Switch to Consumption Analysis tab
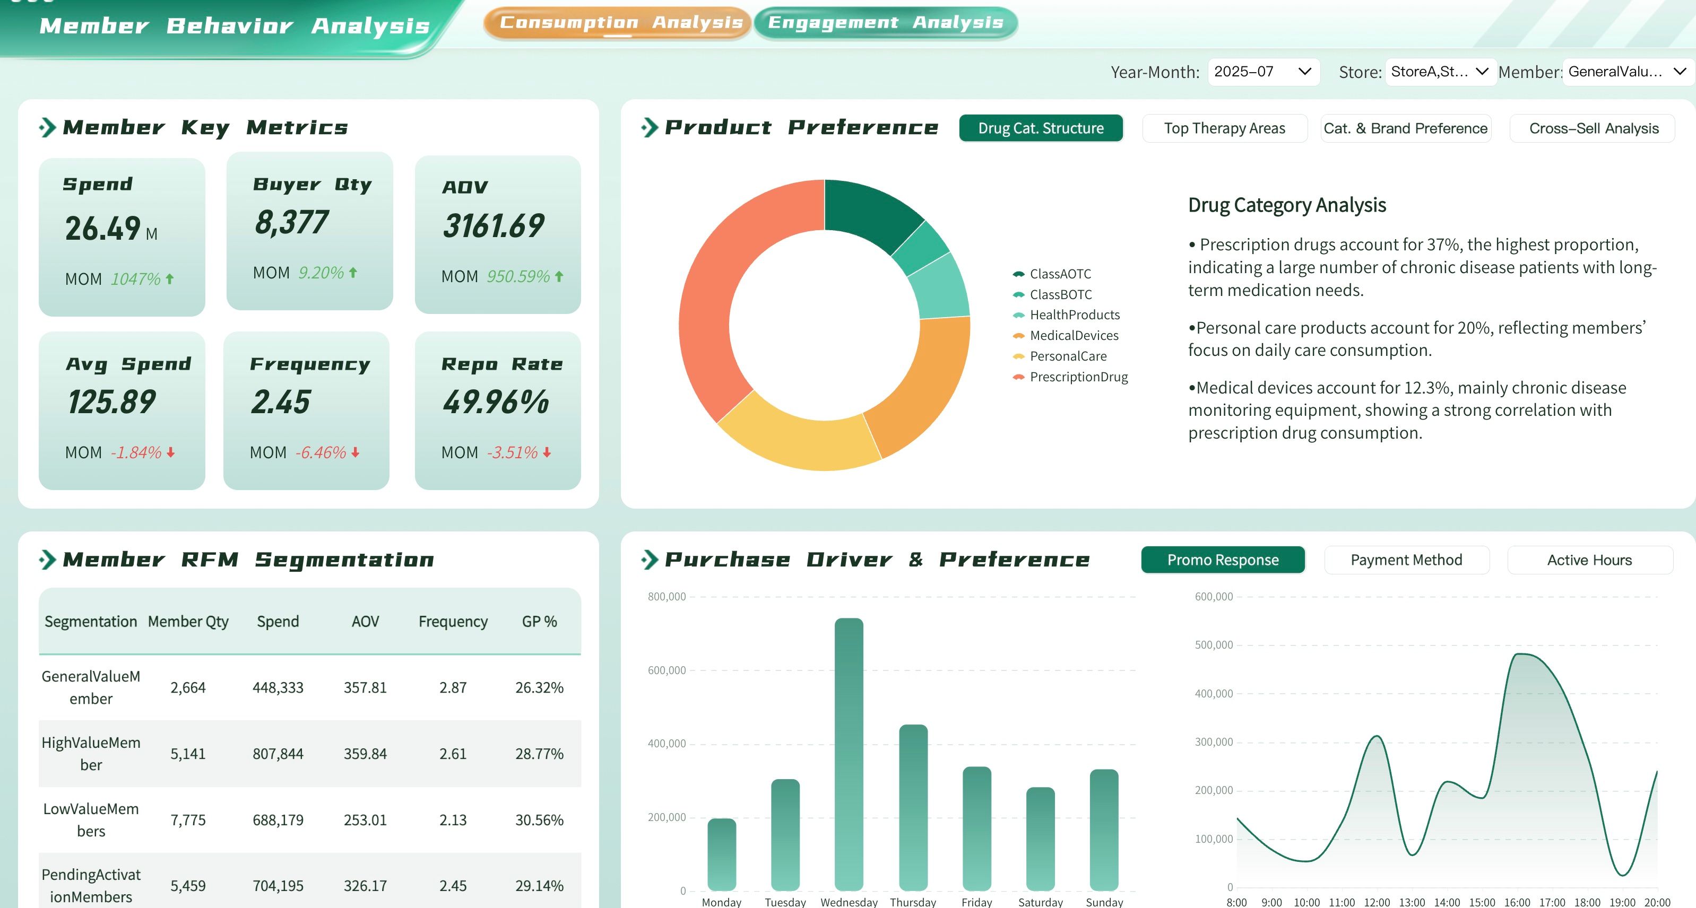The width and height of the screenshot is (1696, 908). pyautogui.click(x=618, y=23)
